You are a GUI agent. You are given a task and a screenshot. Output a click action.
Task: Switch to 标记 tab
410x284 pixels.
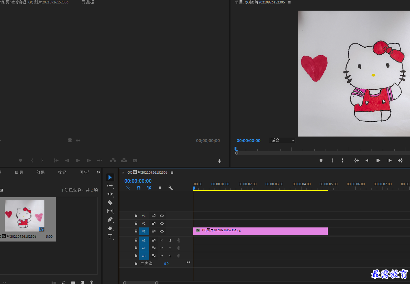click(x=62, y=172)
